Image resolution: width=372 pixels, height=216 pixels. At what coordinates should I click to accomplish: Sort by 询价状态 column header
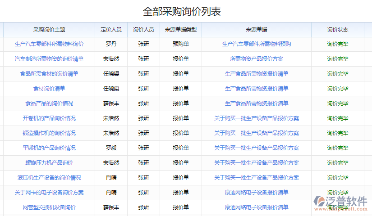point(338,30)
